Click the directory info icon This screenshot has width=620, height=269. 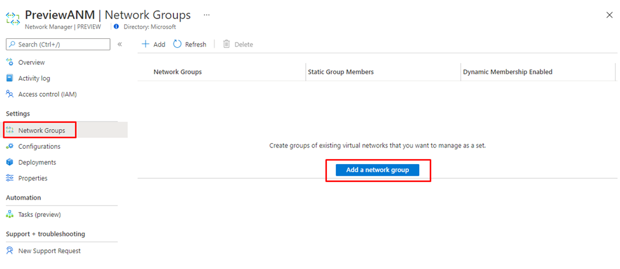tap(116, 27)
